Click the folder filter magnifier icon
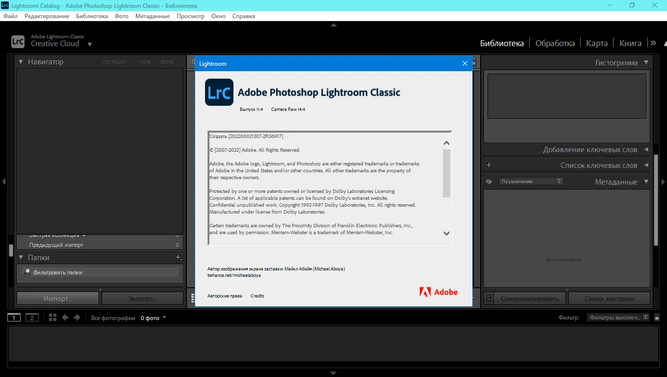 coord(27,272)
